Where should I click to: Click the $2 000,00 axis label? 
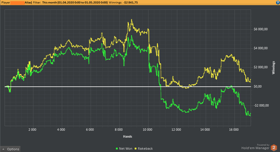click(x=261, y=67)
